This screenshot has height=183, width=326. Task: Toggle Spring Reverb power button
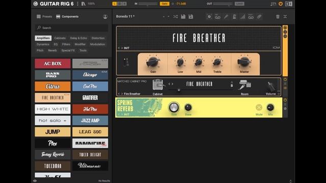[x=285, y=100]
